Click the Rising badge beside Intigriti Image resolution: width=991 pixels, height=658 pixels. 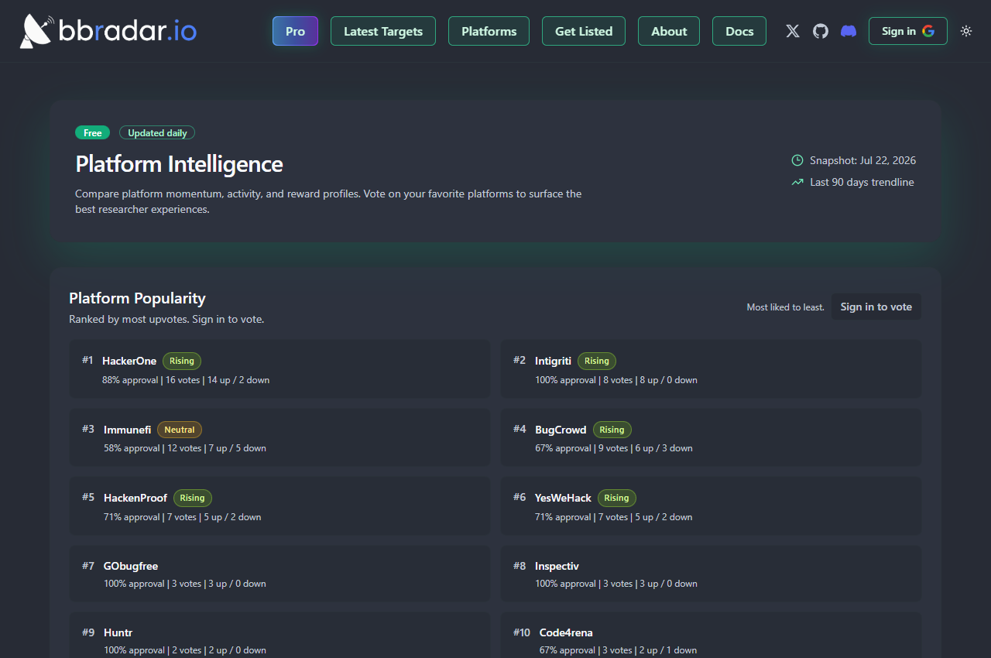(x=597, y=361)
